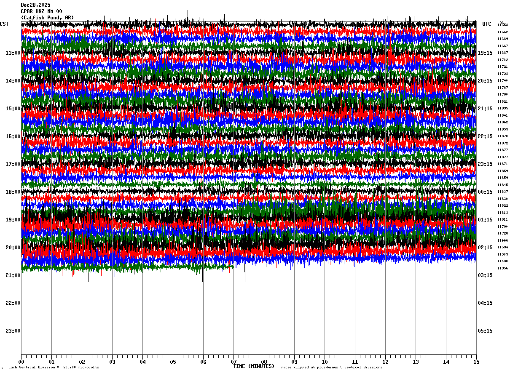Click the 20:15 UTC time label

[x=485, y=81]
